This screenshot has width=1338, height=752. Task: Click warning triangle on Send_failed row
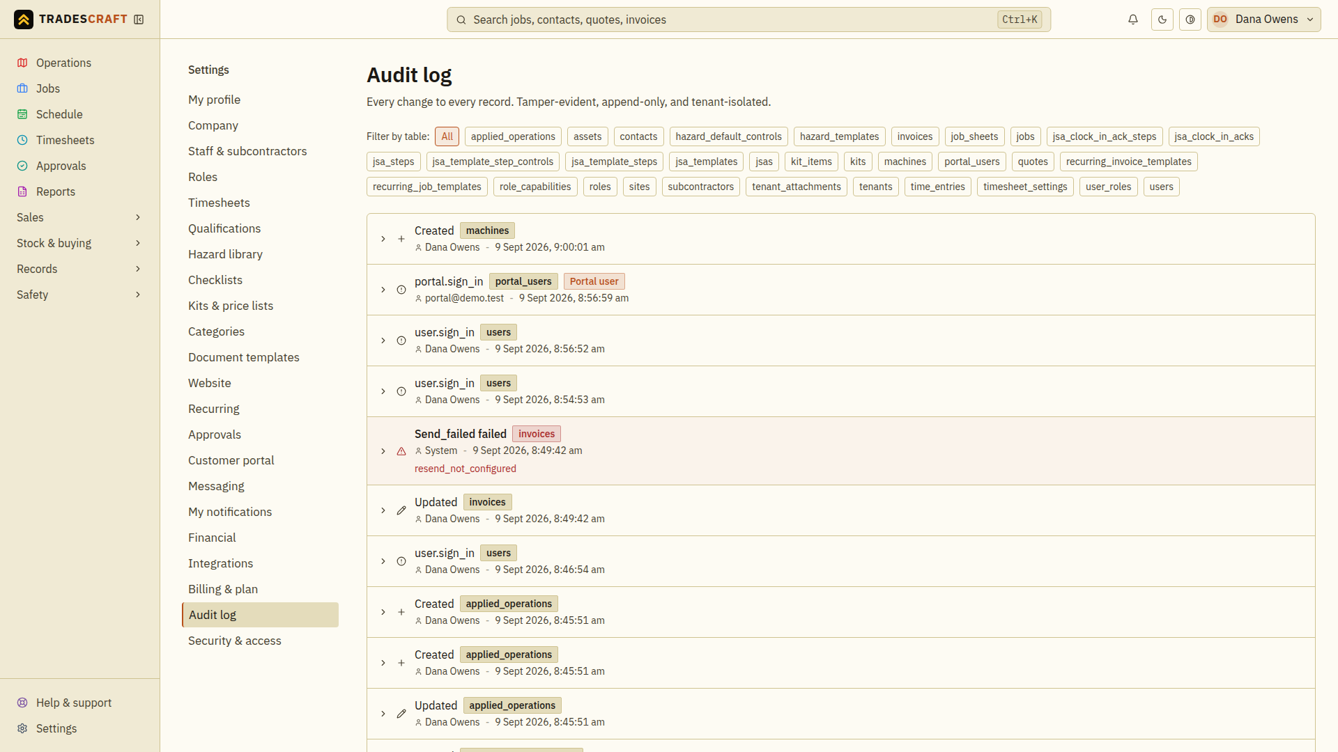click(401, 451)
